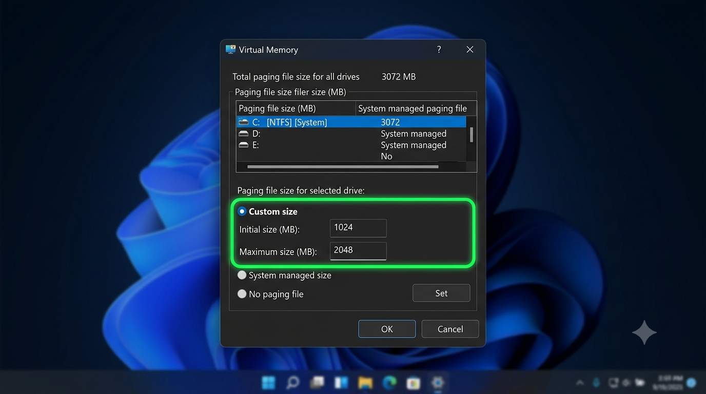Open File Explorer from taskbar
The width and height of the screenshot is (706, 394).
click(x=365, y=383)
